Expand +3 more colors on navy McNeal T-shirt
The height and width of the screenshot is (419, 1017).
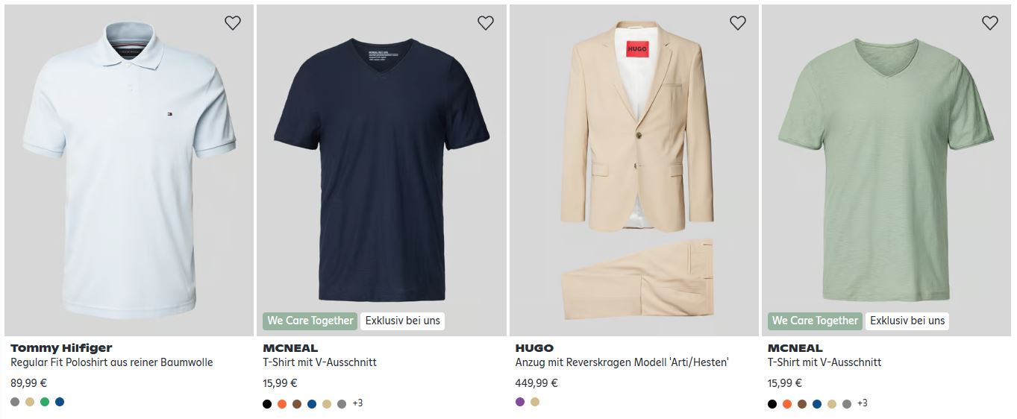357,403
